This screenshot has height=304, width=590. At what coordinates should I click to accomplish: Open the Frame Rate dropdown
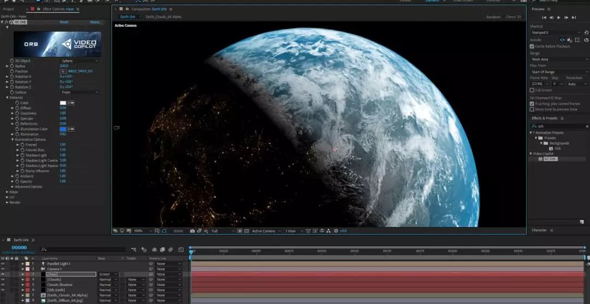[540, 84]
